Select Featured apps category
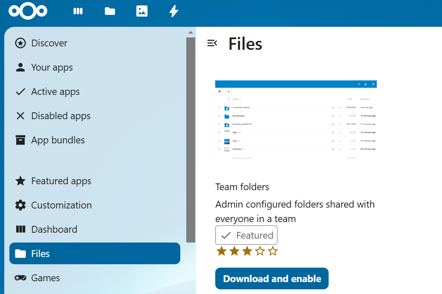 pos(61,181)
